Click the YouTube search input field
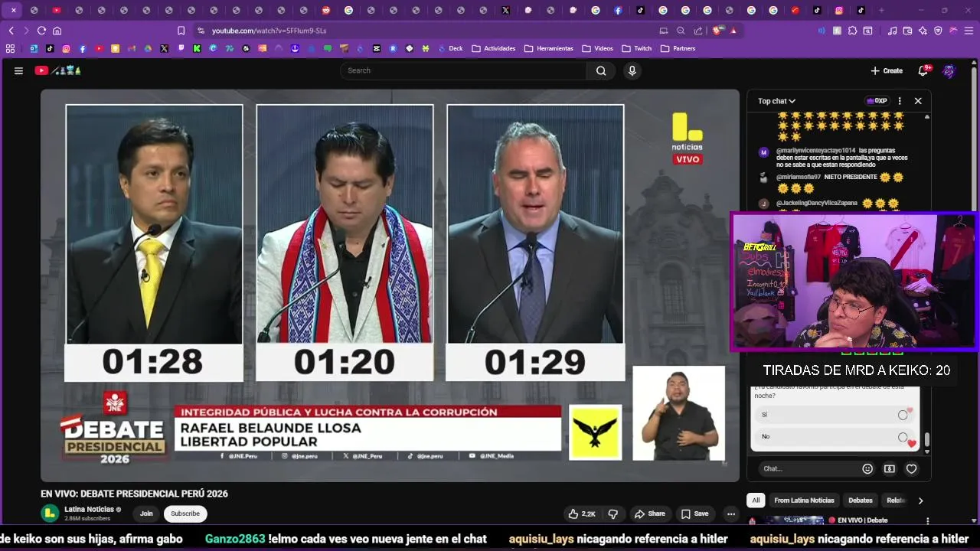Viewport: 980px width, 551px height. click(x=463, y=70)
